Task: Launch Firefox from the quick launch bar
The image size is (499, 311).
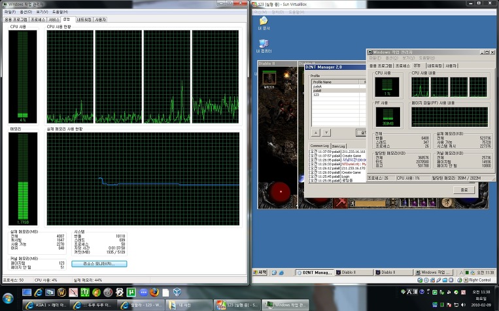Action: 154,292
